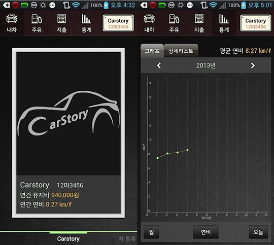This screenshot has width=274, height=245.
Task: Select 연간 유지비 940,000원 text
Action: point(49,195)
